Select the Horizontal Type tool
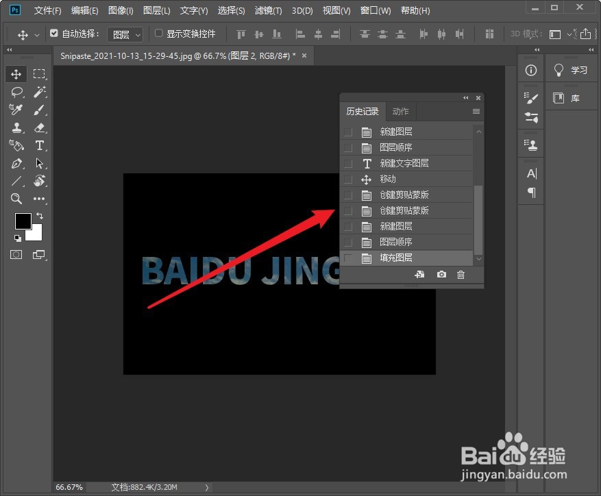This screenshot has width=601, height=496. (x=39, y=145)
